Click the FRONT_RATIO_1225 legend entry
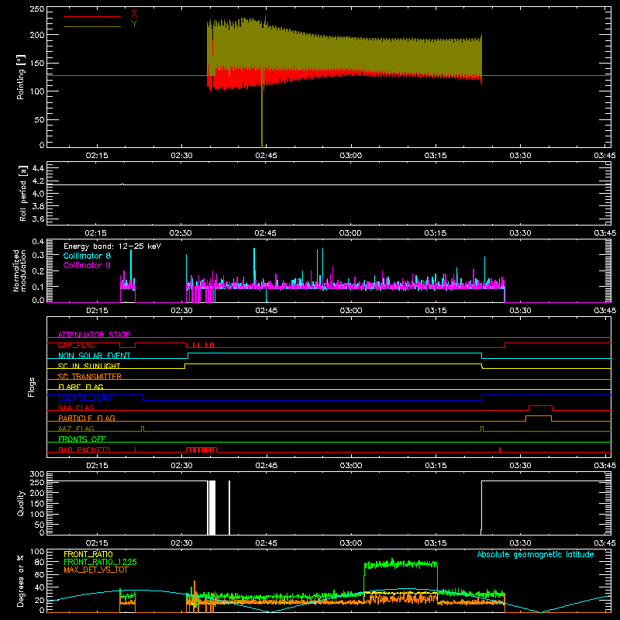 coord(101,562)
